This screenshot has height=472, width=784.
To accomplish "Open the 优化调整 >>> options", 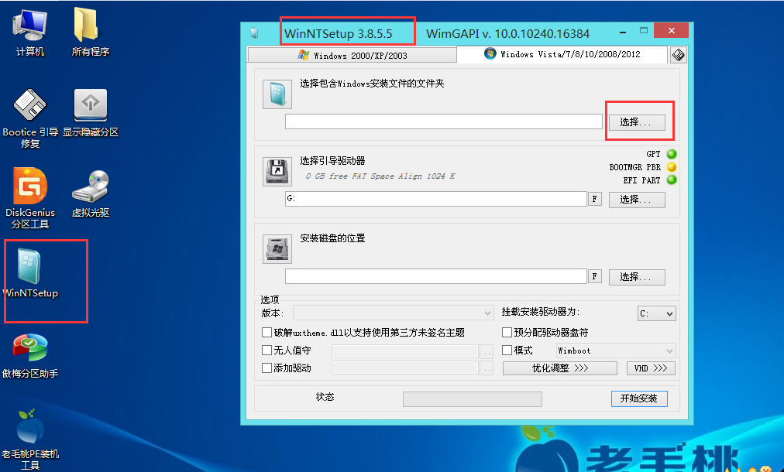I will click(560, 368).
